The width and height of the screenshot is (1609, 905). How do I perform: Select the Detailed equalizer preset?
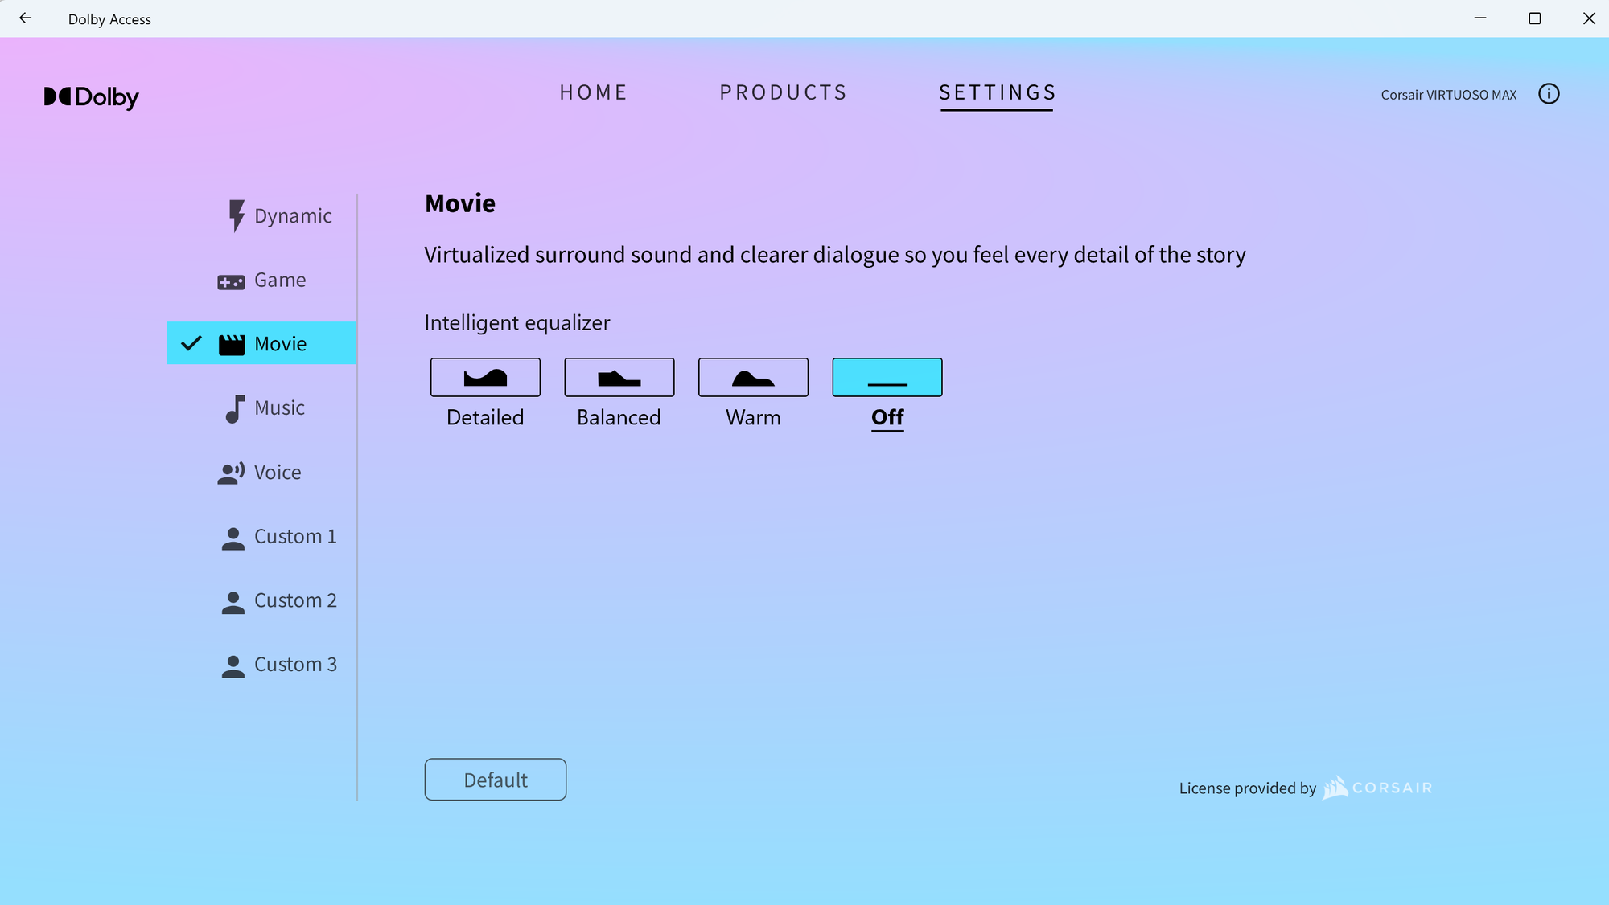click(485, 377)
